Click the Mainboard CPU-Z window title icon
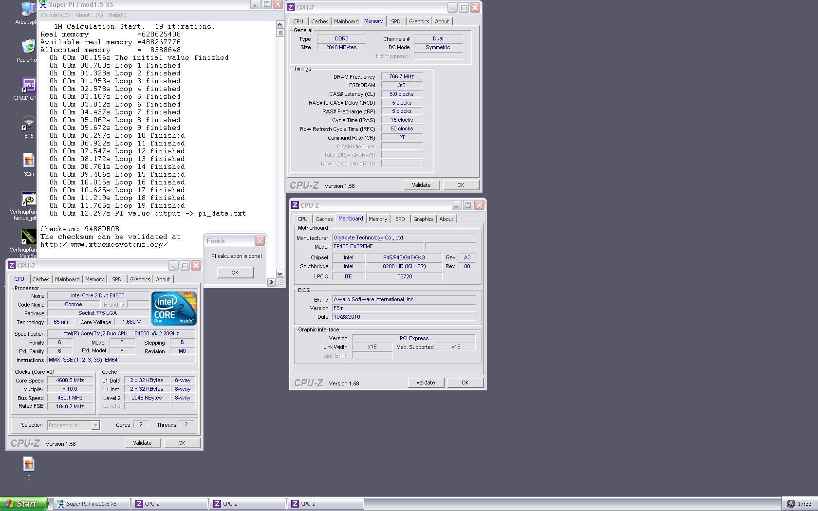 [x=295, y=205]
